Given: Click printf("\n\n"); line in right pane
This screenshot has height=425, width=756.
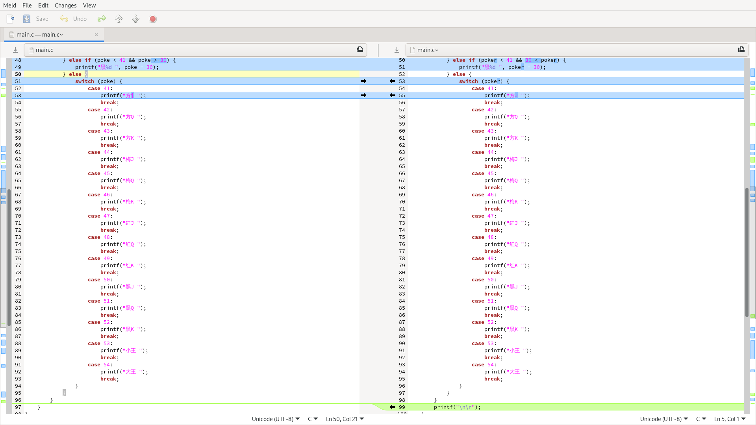Looking at the screenshot, I should click(x=457, y=407).
